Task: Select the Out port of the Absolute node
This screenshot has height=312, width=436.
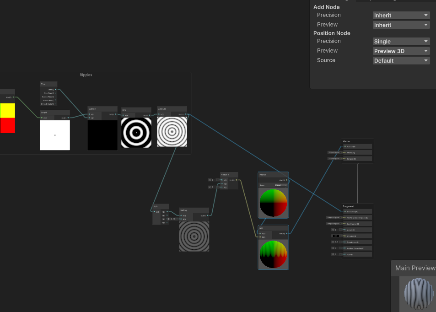Action: 185,114
